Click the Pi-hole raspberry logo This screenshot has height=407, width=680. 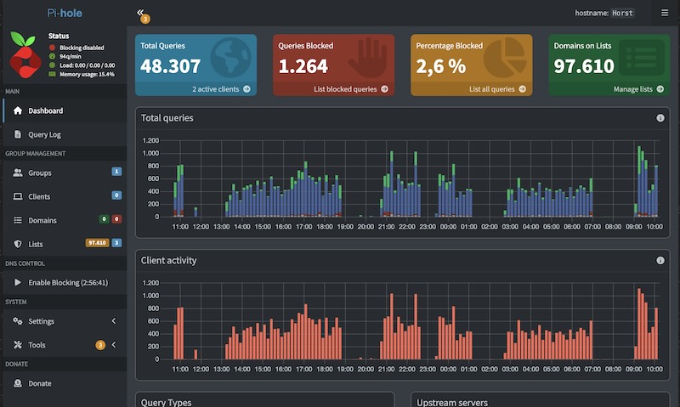[25, 54]
